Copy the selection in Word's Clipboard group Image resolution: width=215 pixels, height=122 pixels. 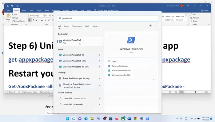coord(15,18)
